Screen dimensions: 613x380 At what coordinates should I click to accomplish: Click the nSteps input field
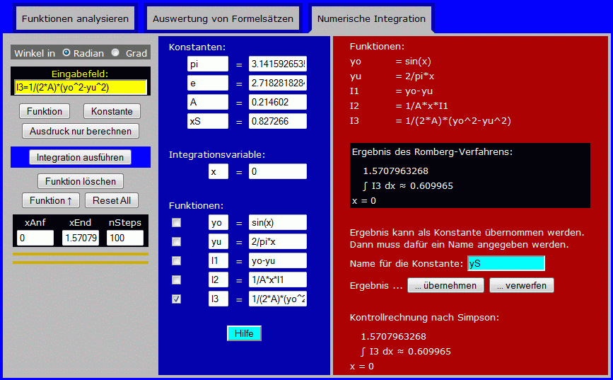tap(124, 238)
